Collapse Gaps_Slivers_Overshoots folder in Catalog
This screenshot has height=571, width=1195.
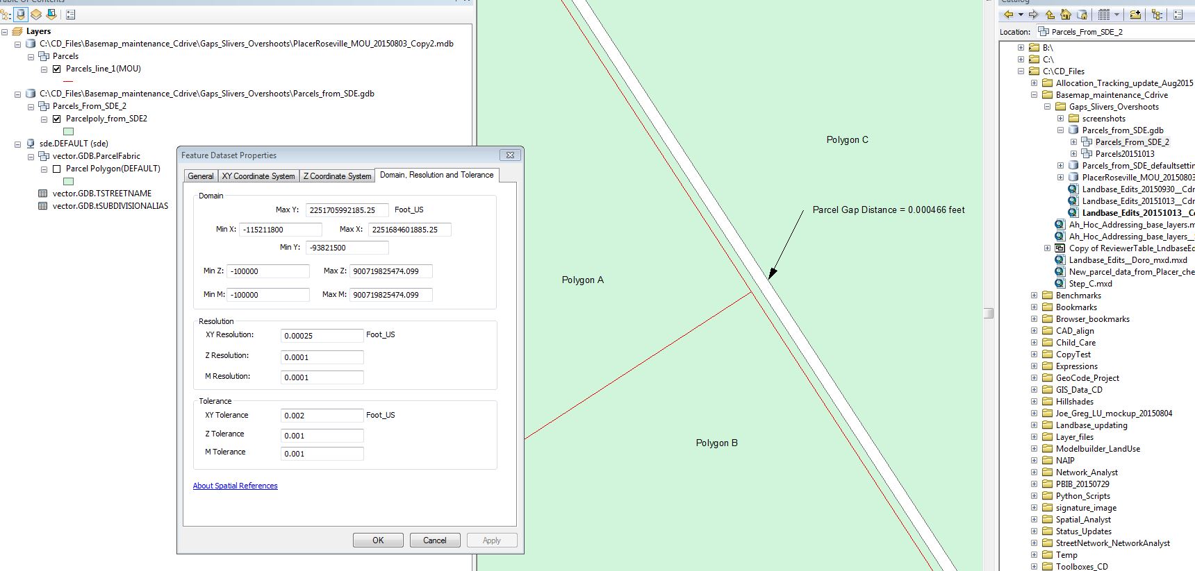1047,107
